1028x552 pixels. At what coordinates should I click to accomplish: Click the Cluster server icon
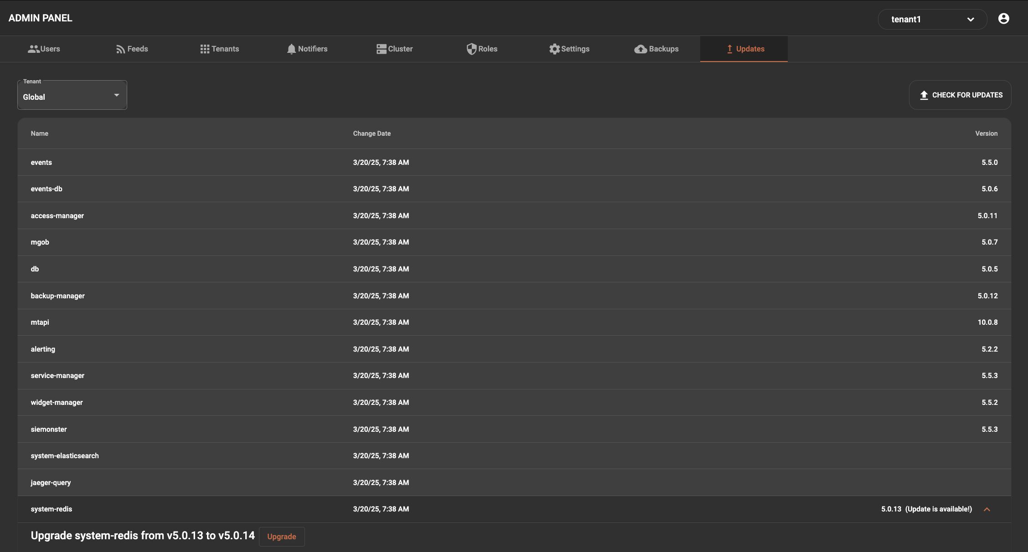[x=381, y=49]
